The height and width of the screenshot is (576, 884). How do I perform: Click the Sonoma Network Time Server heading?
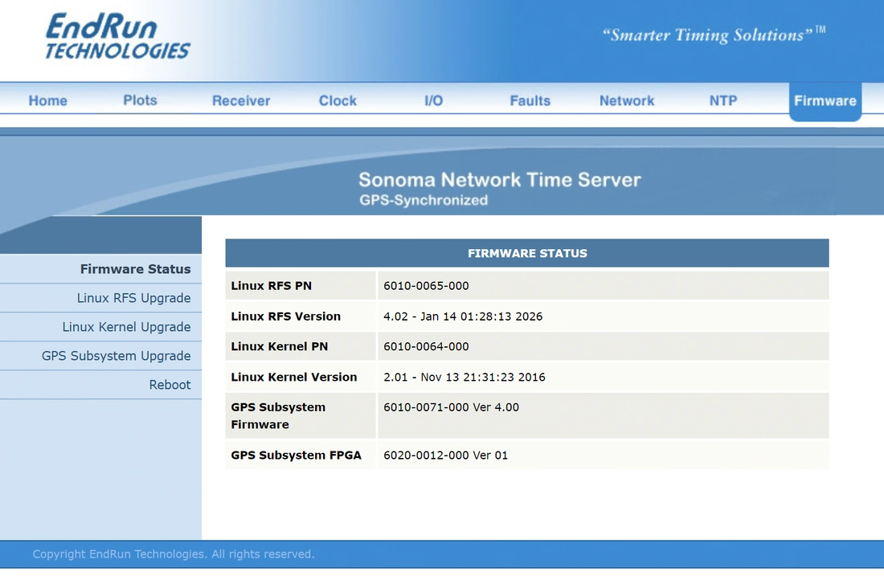(x=500, y=180)
